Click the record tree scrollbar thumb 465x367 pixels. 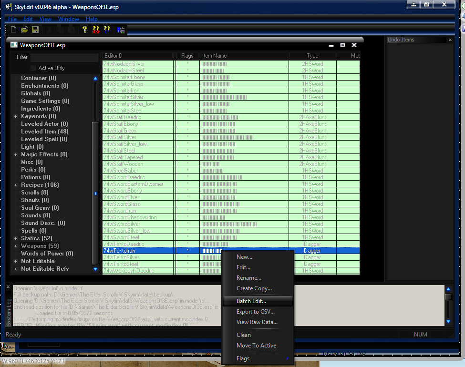pos(95,193)
